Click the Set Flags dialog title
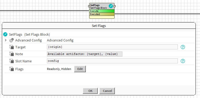This screenshot has height=98, width=200. [99, 26]
